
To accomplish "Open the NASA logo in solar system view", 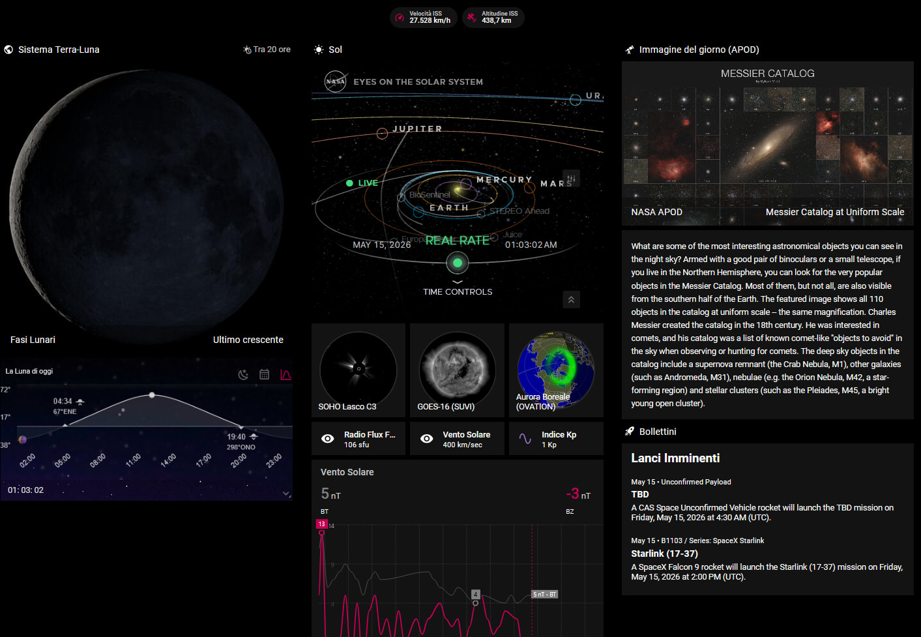I will click(x=336, y=81).
